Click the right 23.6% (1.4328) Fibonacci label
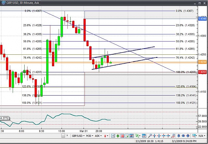 click(x=185, y=25)
